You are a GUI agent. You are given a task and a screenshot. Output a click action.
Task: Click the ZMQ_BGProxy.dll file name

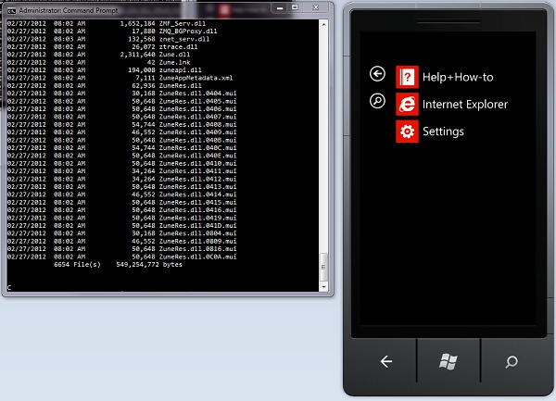click(188, 31)
